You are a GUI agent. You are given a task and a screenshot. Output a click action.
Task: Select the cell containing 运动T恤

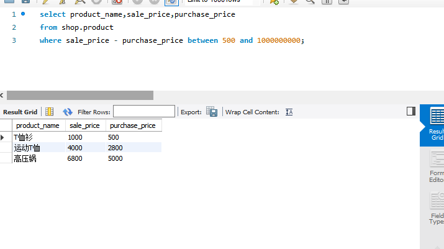tap(39, 148)
